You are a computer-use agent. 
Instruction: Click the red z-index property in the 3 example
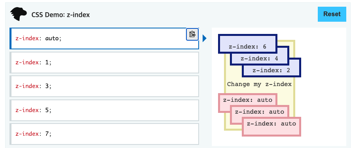point(27,86)
